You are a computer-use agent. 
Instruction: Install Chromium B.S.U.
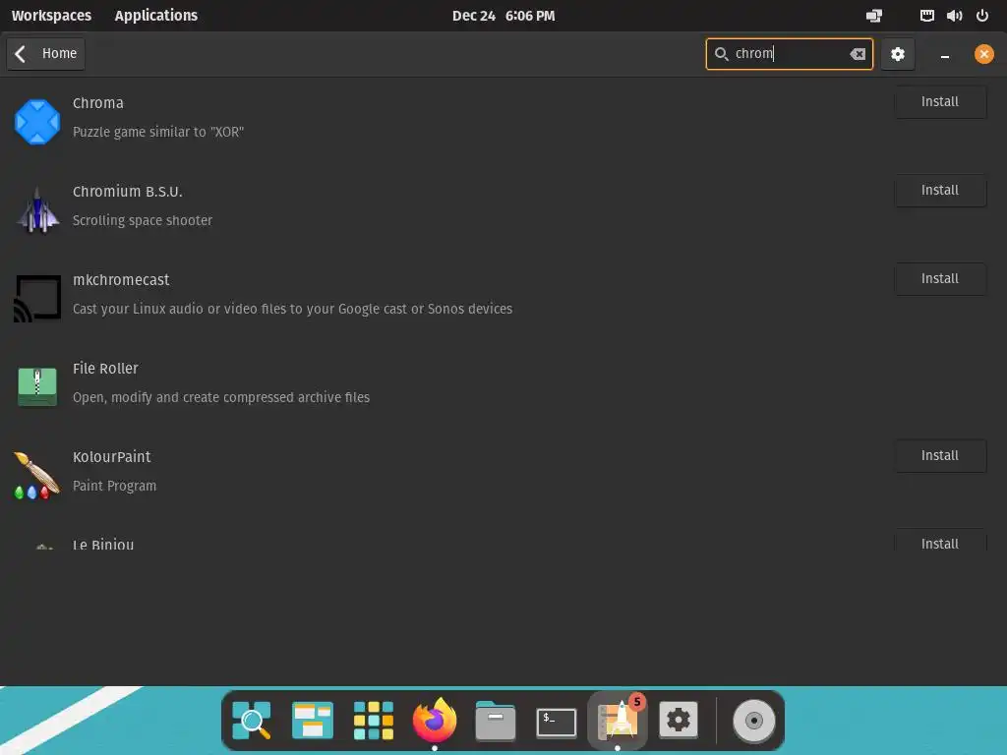pos(940,190)
